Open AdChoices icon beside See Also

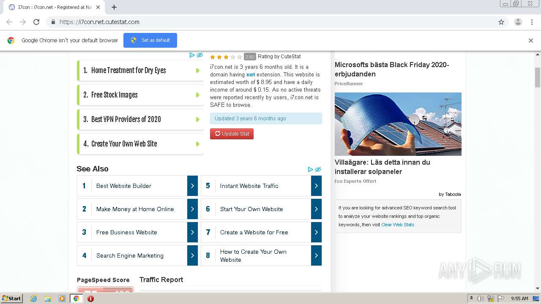coord(310,169)
